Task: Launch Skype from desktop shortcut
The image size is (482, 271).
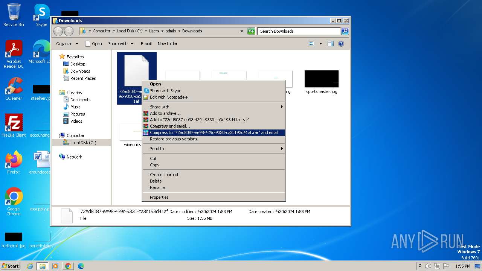Action: click(41, 15)
